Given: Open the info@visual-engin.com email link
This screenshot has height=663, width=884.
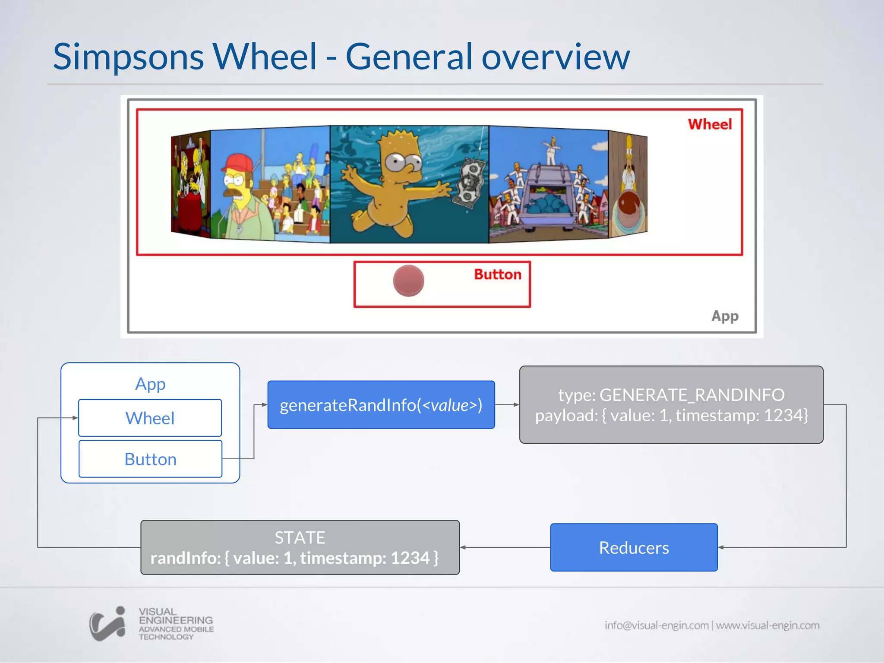Looking at the screenshot, I should pyautogui.click(x=657, y=625).
